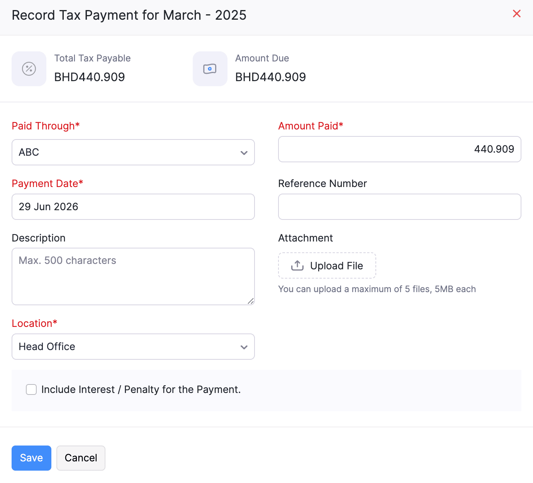Click the Description label above the text area

point(39,238)
